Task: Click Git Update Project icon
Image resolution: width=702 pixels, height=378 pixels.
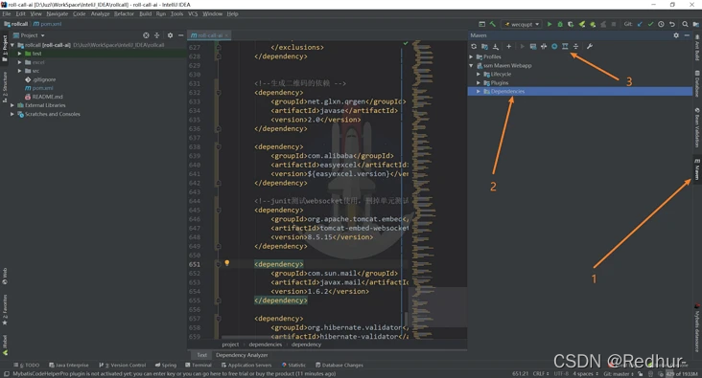Action: [640, 24]
